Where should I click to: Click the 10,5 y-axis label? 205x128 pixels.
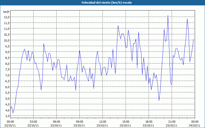tap(7, 35)
